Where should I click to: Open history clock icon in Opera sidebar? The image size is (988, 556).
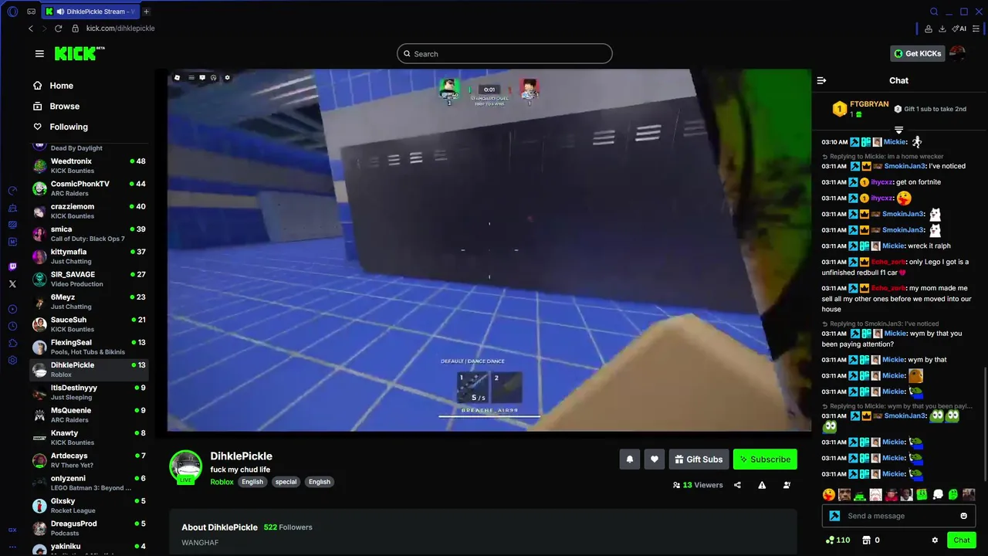pos(12,326)
